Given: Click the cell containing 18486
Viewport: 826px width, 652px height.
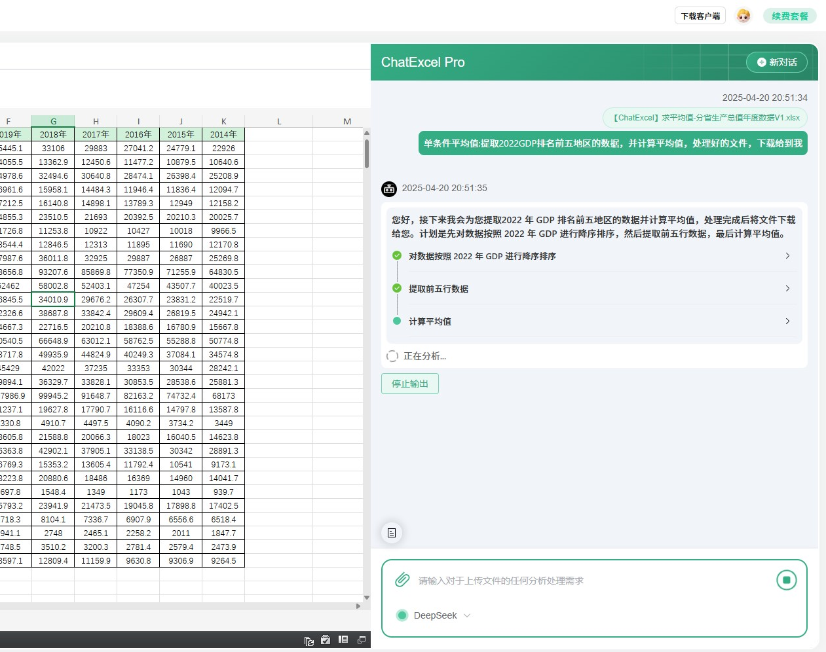Looking at the screenshot, I should (96, 479).
